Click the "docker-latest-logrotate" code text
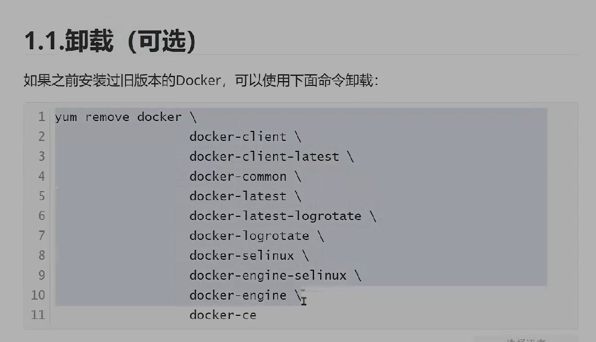Viewport: 596px width, 342px height. point(275,216)
